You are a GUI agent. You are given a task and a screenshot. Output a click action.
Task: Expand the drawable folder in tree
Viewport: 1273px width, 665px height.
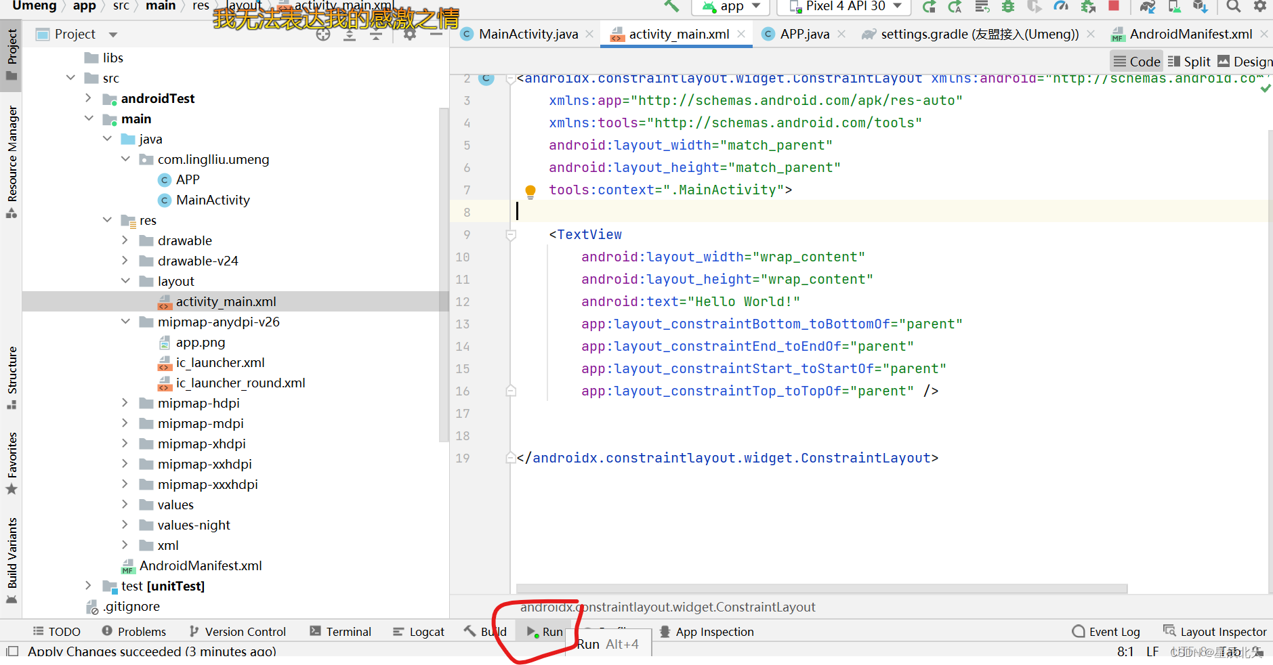pyautogui.click(x=125, y=240)
